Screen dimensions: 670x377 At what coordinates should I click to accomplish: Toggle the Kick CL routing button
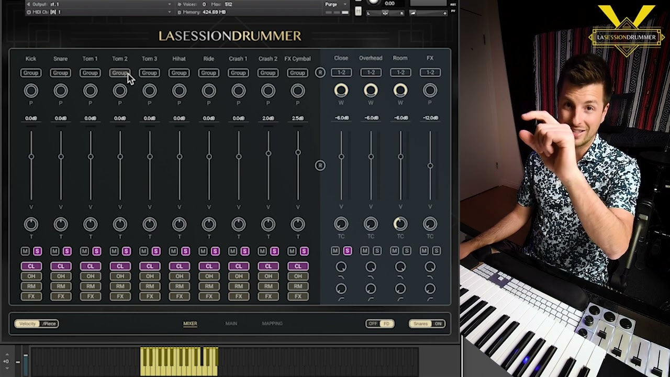click(31, 267)
